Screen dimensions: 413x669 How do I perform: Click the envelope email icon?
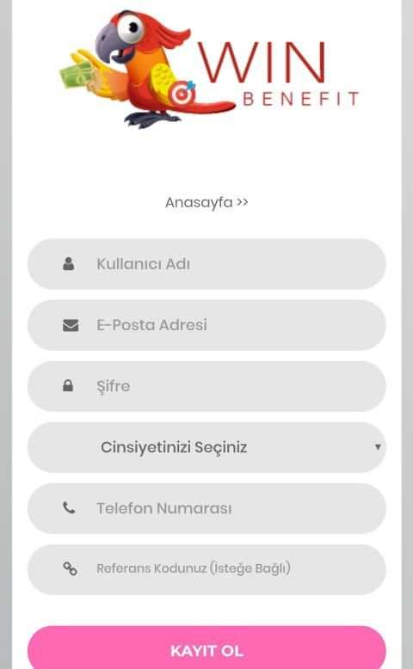coord(71,325)
